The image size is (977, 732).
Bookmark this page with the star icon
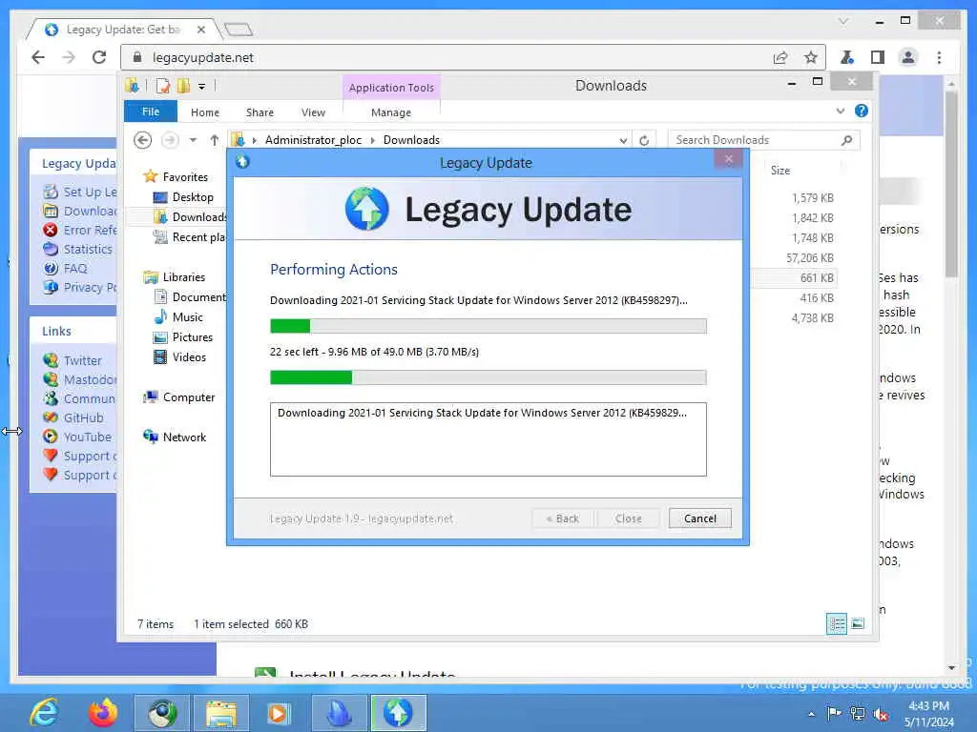810,57
